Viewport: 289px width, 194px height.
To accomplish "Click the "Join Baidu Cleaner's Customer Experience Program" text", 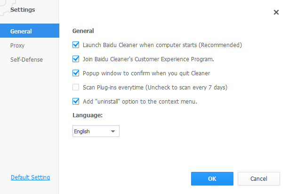I will pos(148,59).
